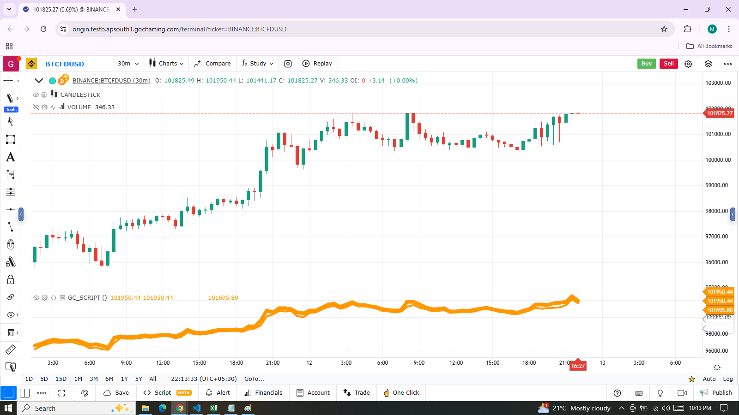
Task: Open the 30m timeframe dropdown
Action: (x=128, y=64)
